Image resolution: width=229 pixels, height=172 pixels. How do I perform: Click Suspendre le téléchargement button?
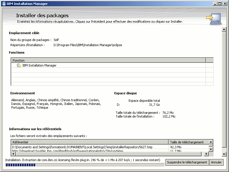tap(187, 162)
